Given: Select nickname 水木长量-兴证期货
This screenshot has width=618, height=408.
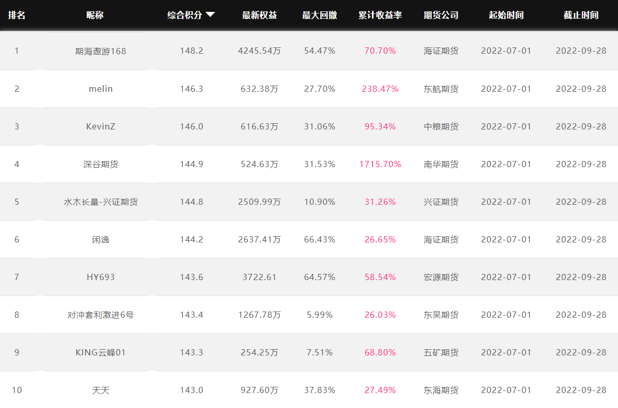Looking at the screenshot, I should coord(101,202).
